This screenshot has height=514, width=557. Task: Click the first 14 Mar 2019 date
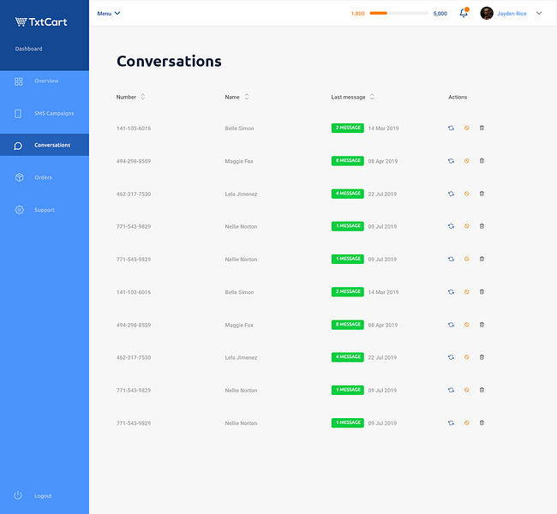(x=383, y=128)
